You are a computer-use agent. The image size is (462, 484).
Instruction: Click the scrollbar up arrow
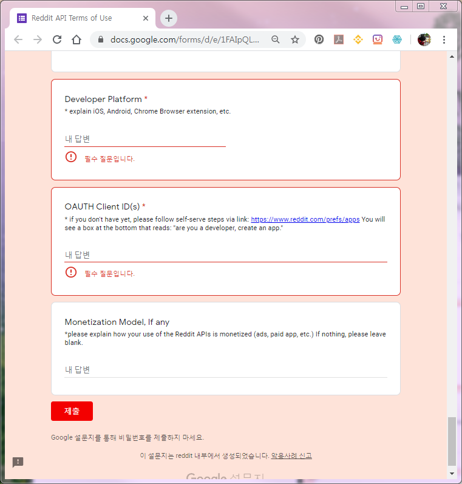(452, 57)
